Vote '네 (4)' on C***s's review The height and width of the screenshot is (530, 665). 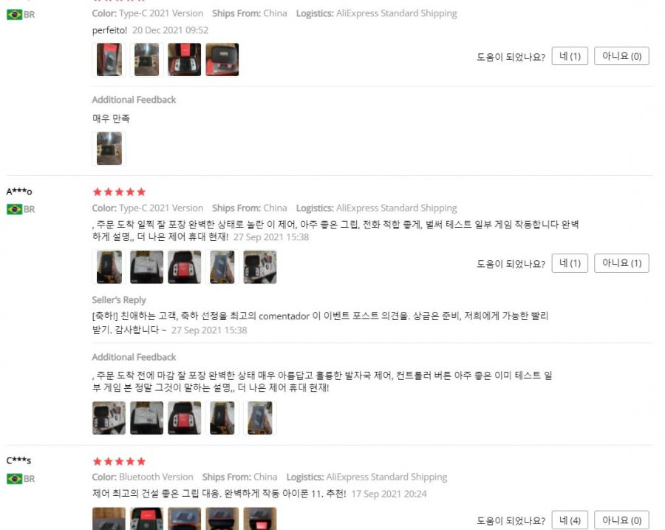pos(570,520)
